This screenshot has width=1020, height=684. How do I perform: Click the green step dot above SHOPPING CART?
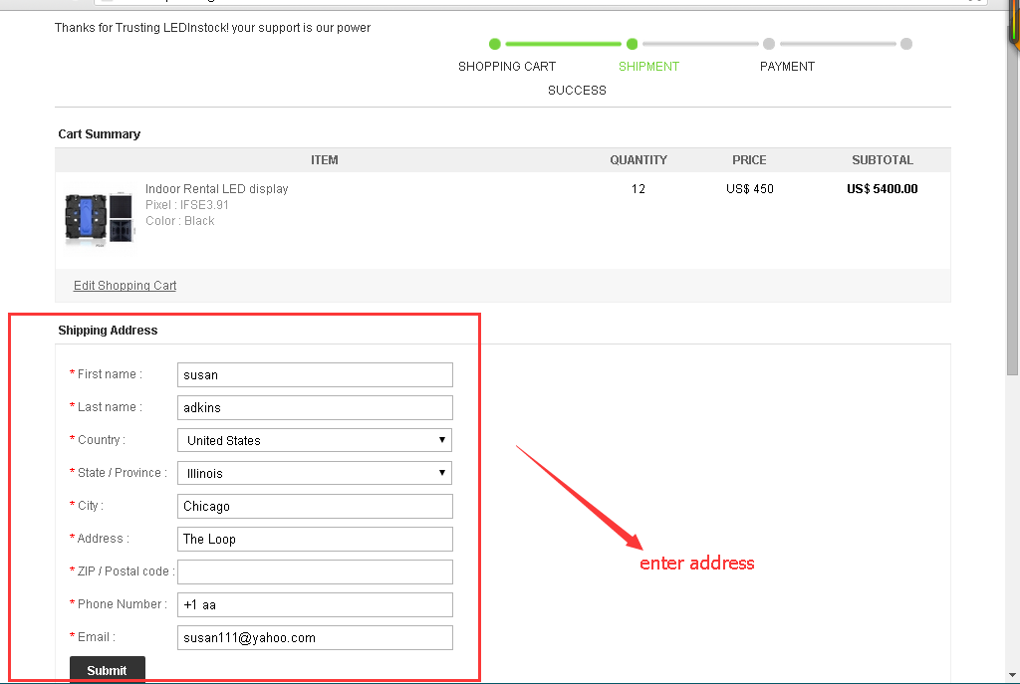494,44
